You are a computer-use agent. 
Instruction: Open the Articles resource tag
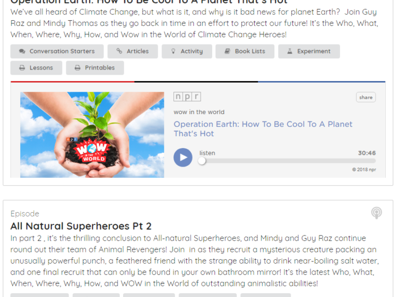[x=133, y=51]
